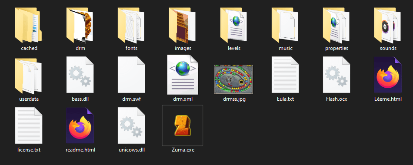Select the properties folder
413x165 pixels.
pyautogui.click(x=336, y=25)
